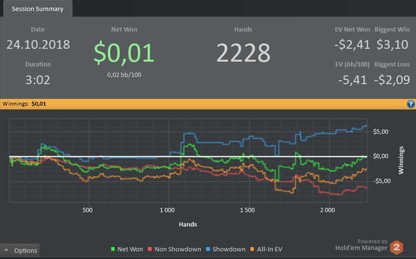Open the Session Summary tab
The height and width of the screenshot is (259, 416).
[x=37, y=9]
